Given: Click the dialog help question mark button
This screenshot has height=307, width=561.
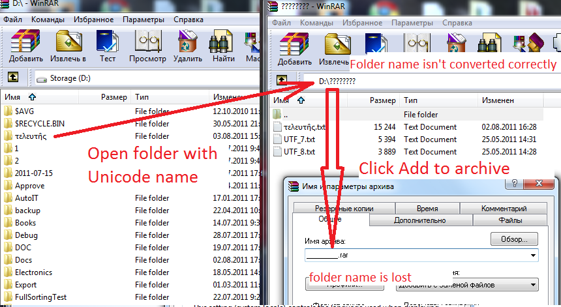Looking at the screenshot, I should click(514, 183).
